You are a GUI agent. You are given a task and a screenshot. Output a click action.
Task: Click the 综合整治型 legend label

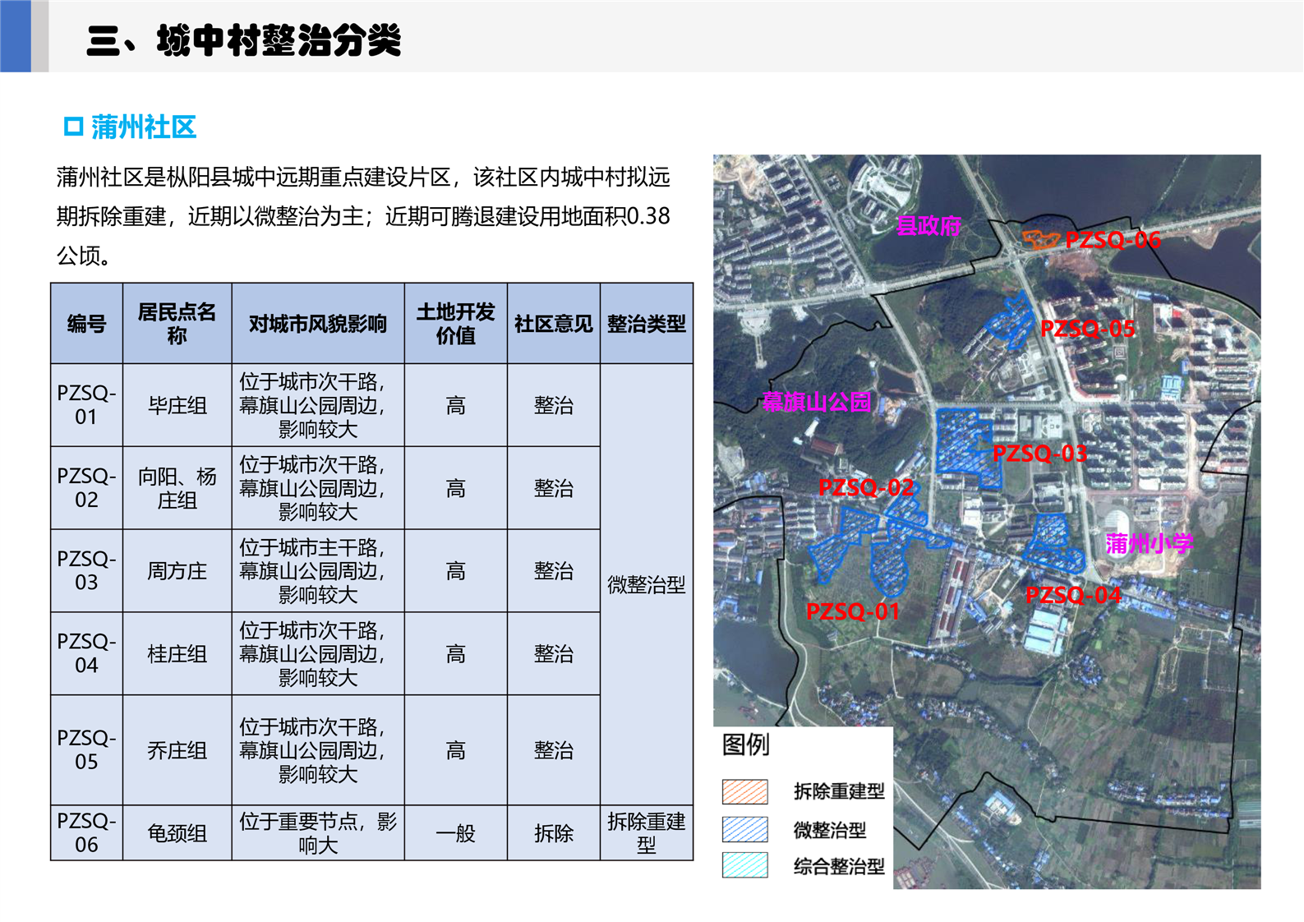(839, 866)
